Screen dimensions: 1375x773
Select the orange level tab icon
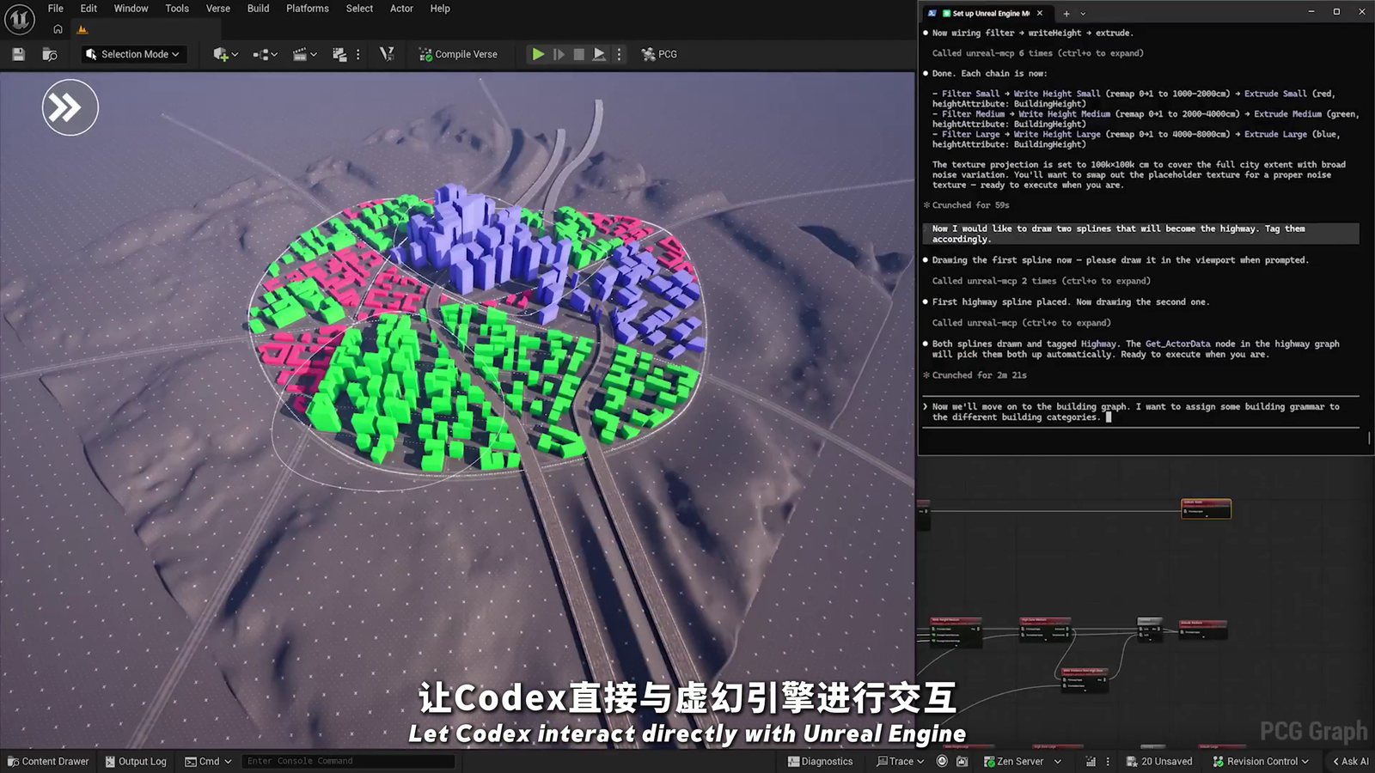click(82, 29)
